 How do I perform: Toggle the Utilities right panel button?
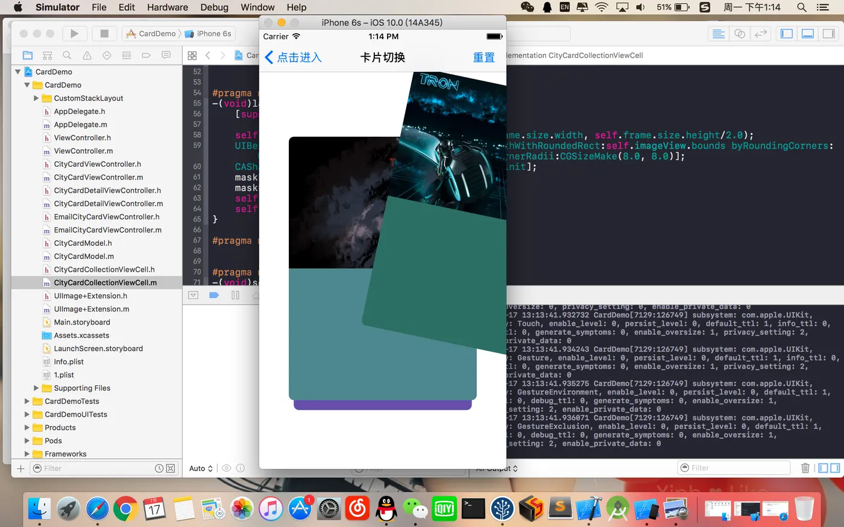[829, 34]
